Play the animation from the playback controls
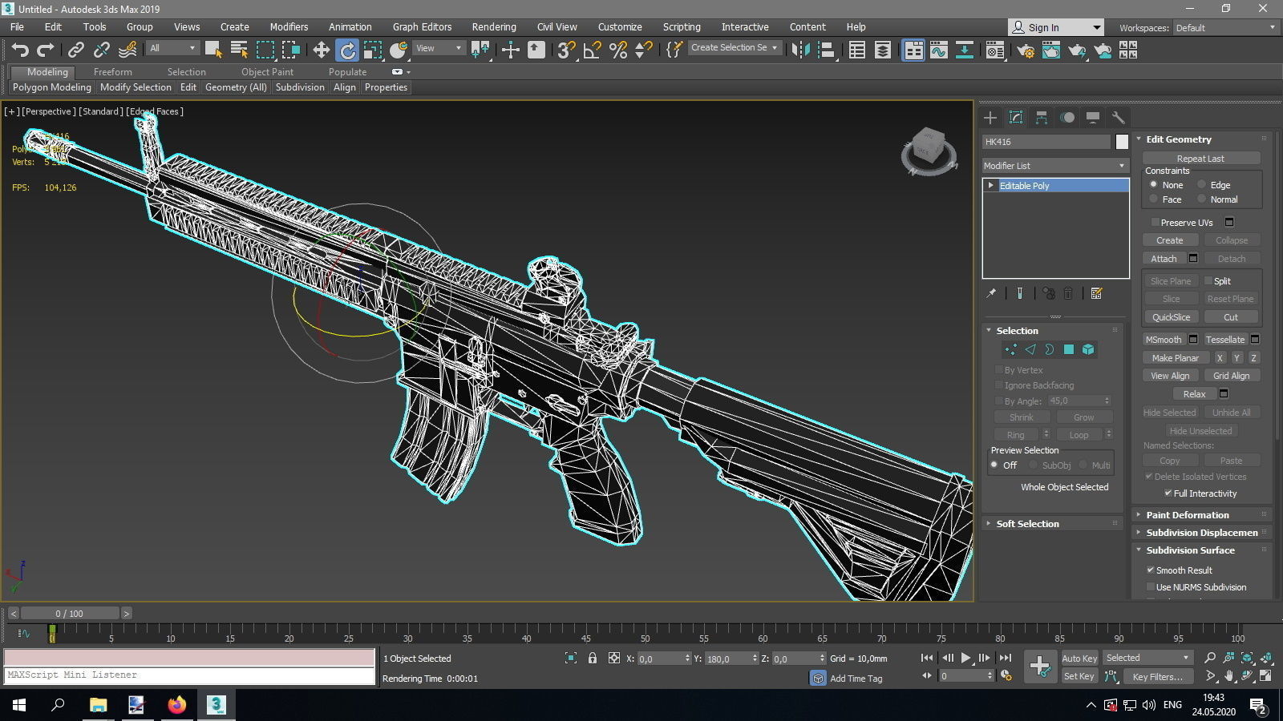Screen dimensions: 1283x721 point(965,658)
